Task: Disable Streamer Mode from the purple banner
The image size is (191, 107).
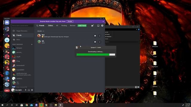Action: (x=70, y=21)
